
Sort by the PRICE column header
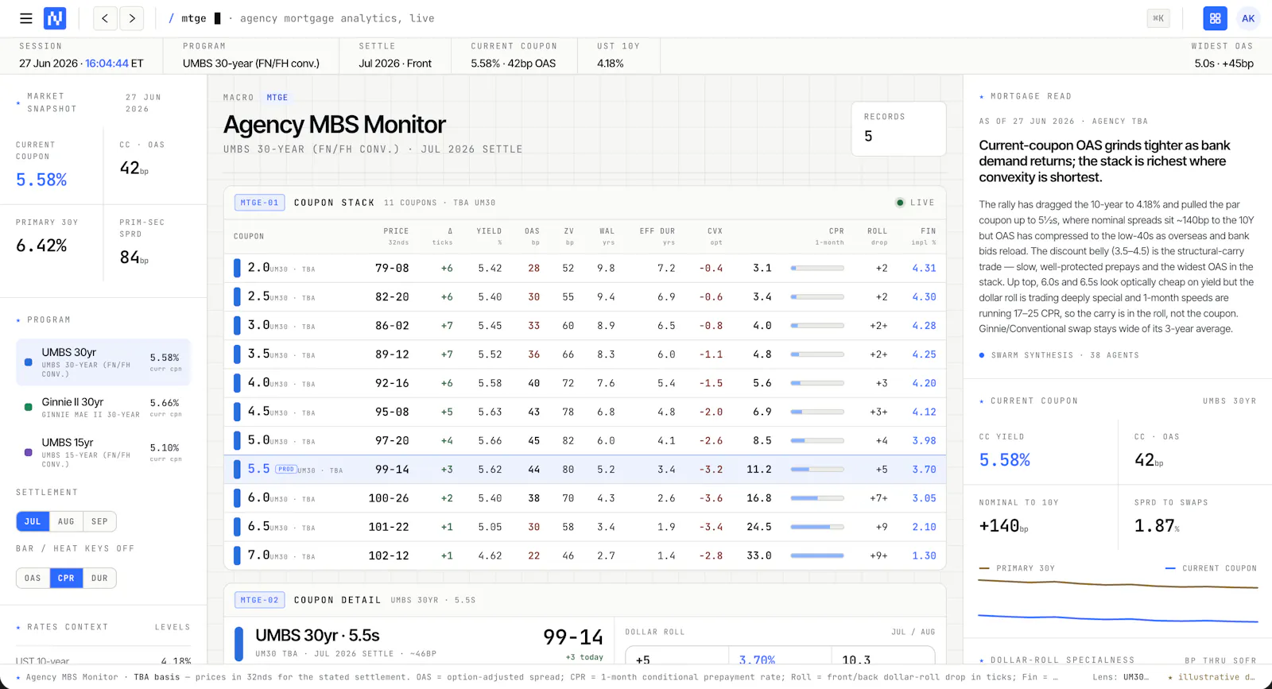click(396, 235)
